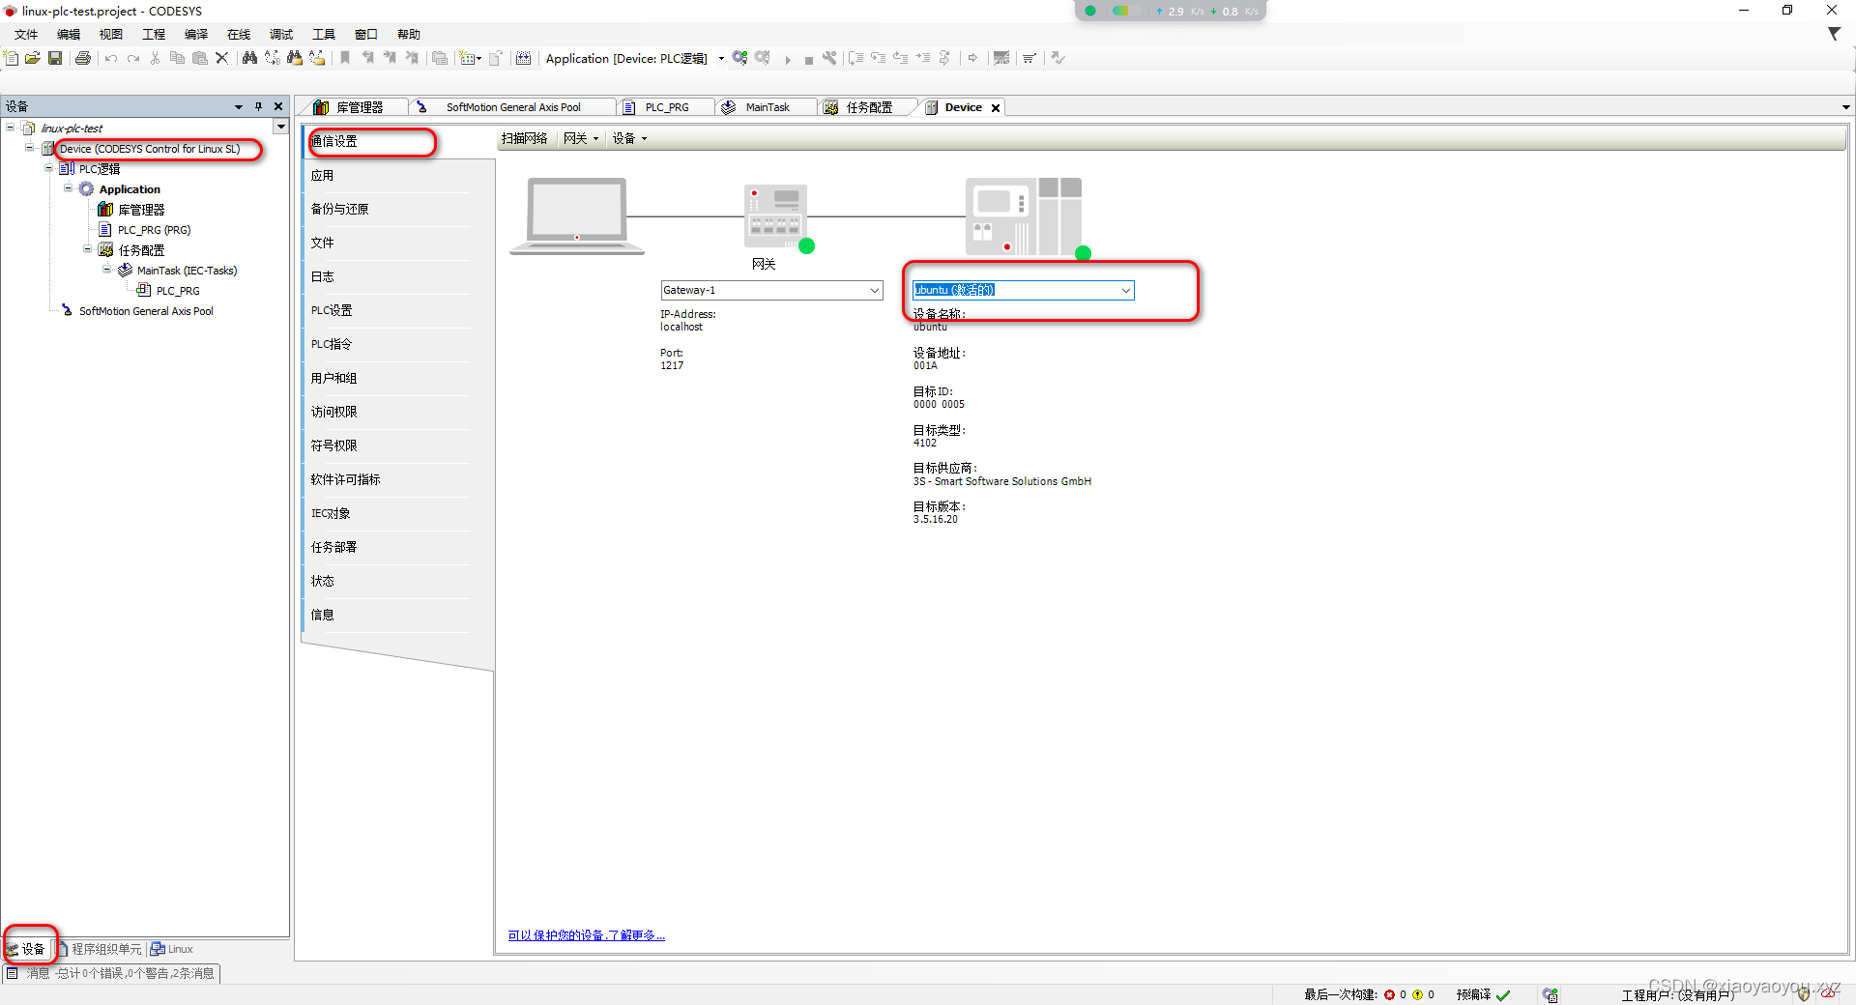Click the Copy icon in the toolbar
The width and height of the screenshot is (1856, 1005).
pyautogui.click(x=177, y=58)
